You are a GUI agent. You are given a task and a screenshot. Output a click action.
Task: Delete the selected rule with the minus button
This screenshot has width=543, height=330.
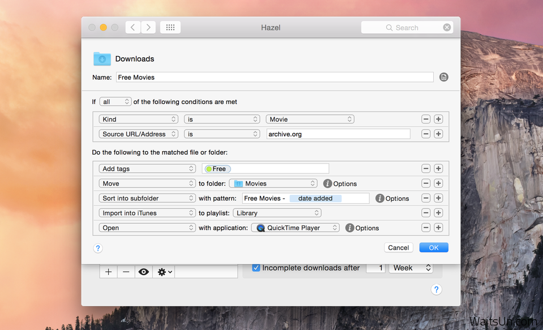[x=126, y=272]
